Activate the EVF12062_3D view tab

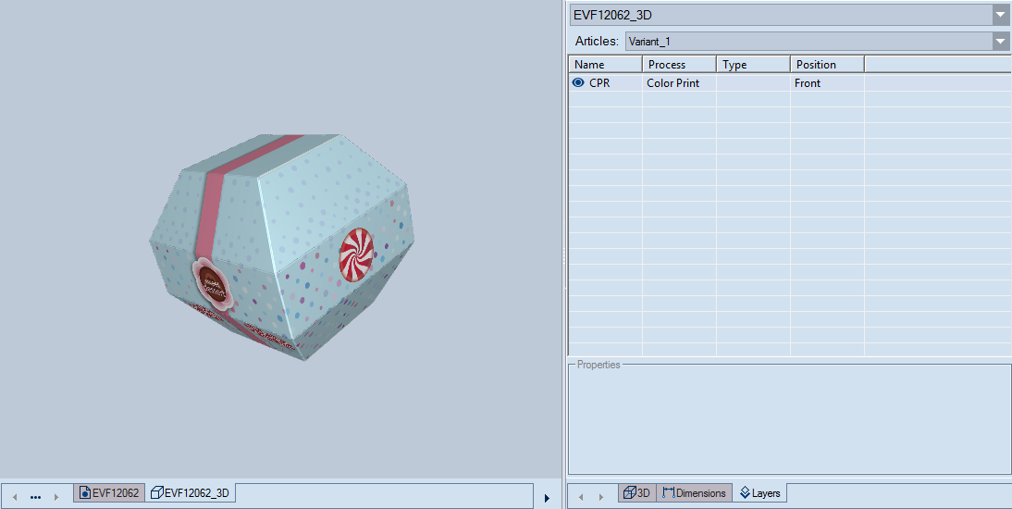coord(190,493)
